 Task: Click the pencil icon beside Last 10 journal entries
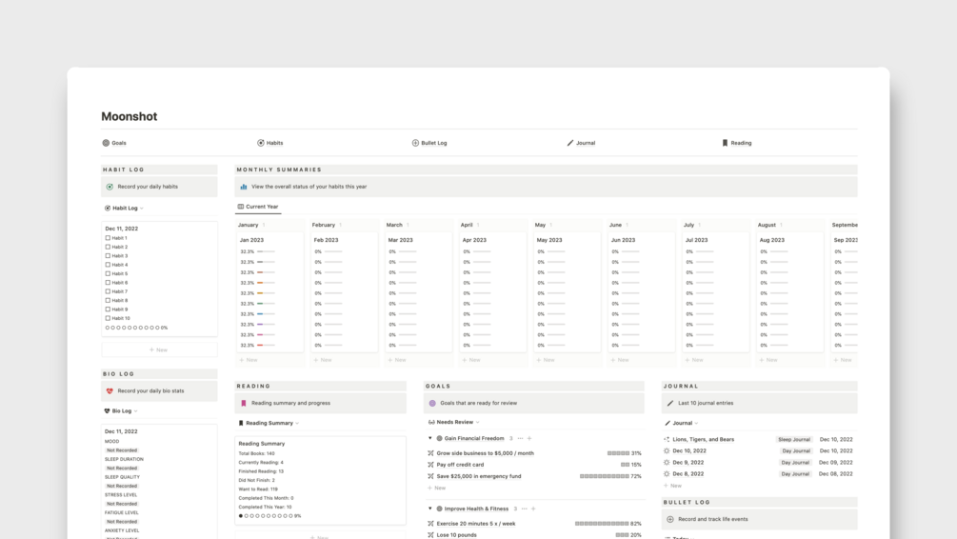(x=670, y=403)
